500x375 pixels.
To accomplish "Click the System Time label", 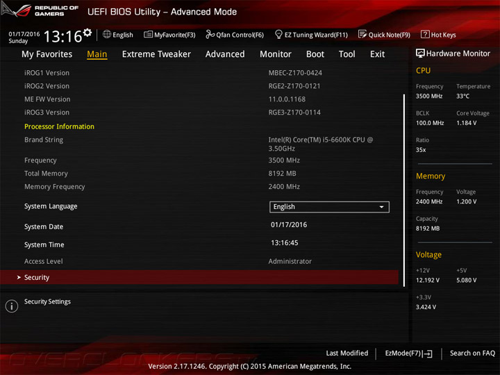I will tap(44, 245).
